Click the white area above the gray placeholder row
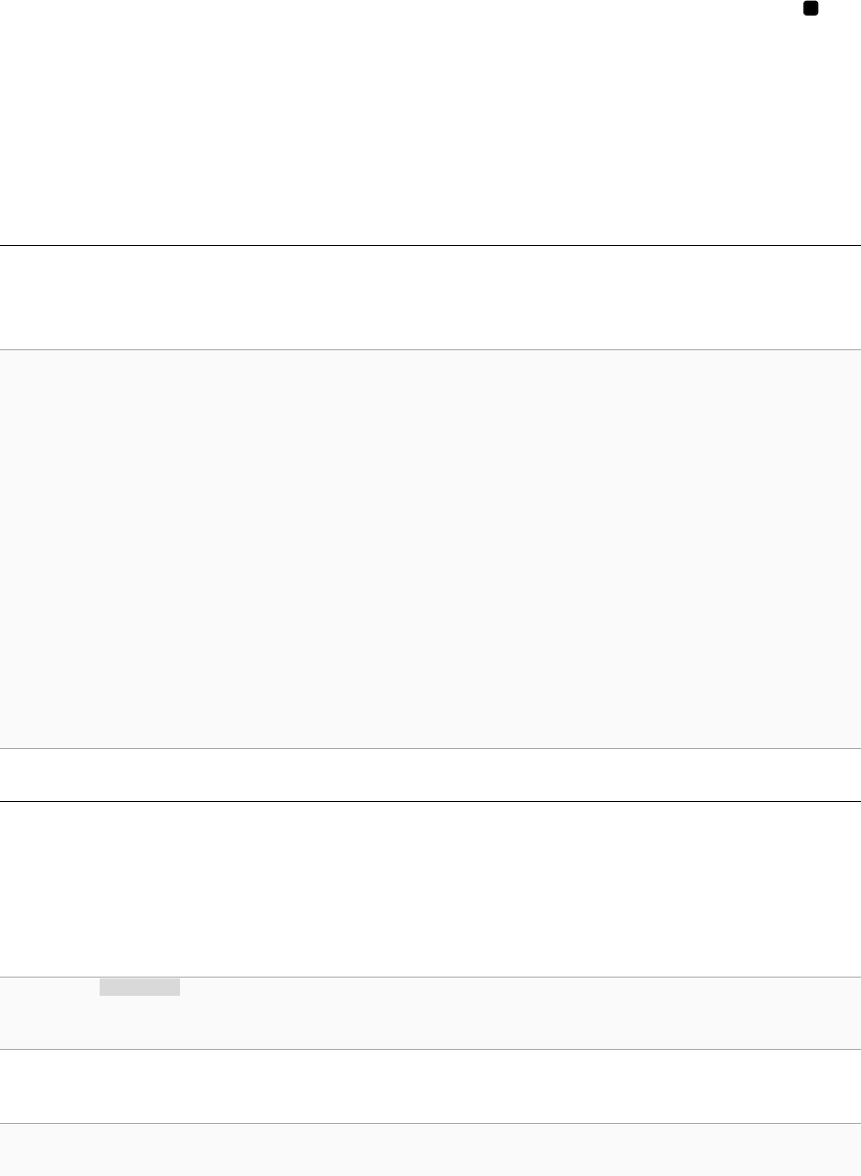The image size is (861, 1176). coord(430,890)
